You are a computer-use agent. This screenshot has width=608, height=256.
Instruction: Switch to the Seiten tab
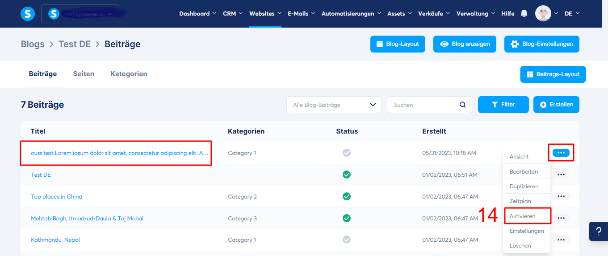click(x=84, y=74)
